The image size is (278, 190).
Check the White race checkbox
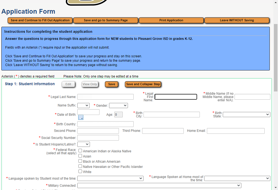click(80, 171)
